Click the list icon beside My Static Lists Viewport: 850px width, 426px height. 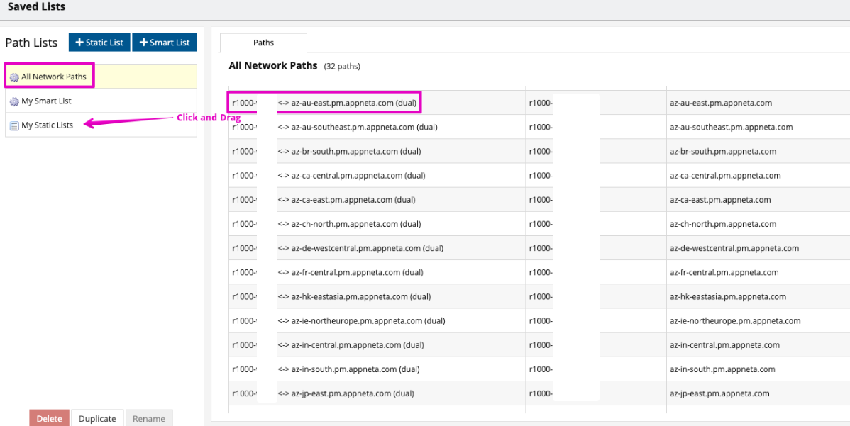pyautogui.click(x=14, y=125)
